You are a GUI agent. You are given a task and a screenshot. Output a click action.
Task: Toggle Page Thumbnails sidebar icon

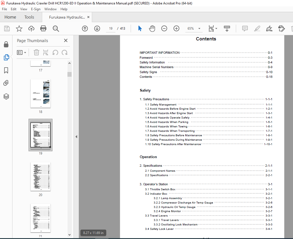(x=6, y=57)
